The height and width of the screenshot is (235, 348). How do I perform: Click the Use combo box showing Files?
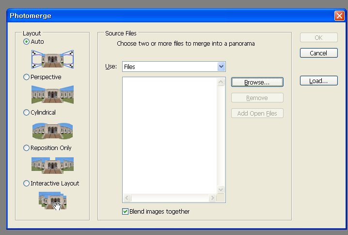coord(174,67)
